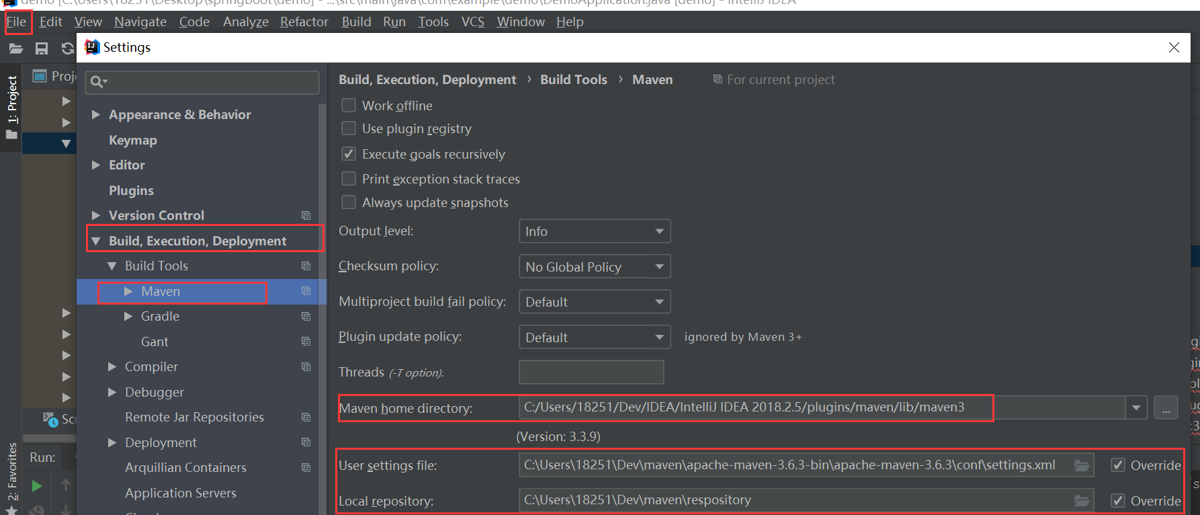Click the green Run play icon

click(37, 485)
